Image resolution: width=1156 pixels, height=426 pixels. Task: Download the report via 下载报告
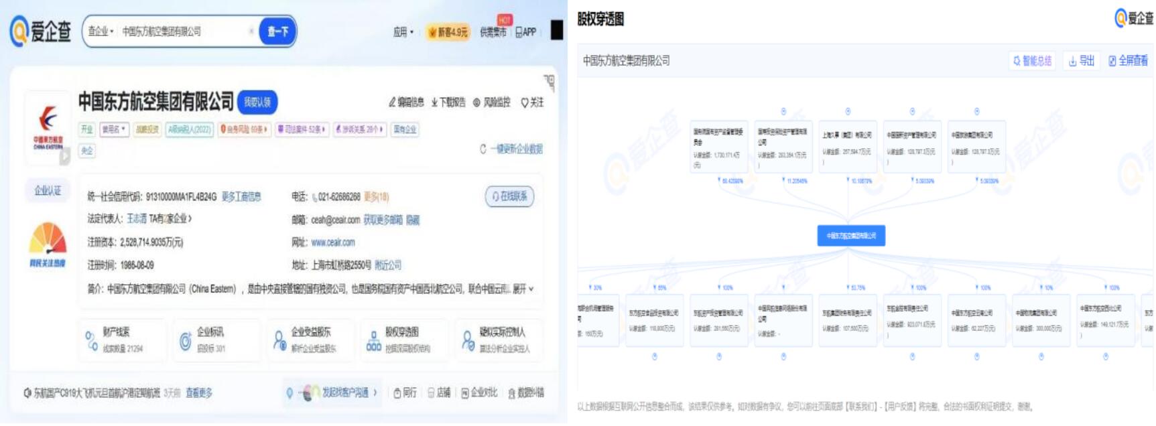click(x=448, y=102)
